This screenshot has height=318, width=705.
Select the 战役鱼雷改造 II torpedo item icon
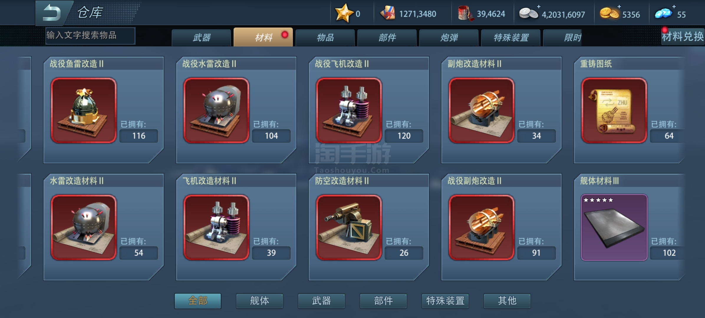point(84,110)
